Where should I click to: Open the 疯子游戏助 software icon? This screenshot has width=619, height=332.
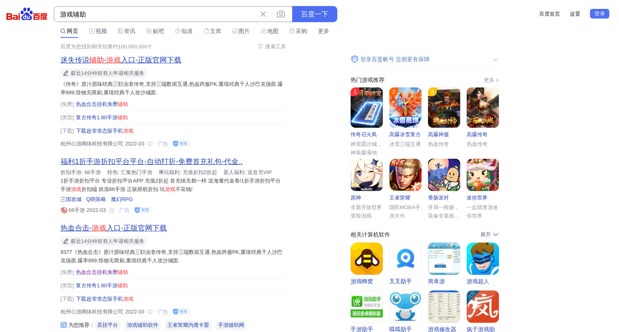[x=483, y=307]
